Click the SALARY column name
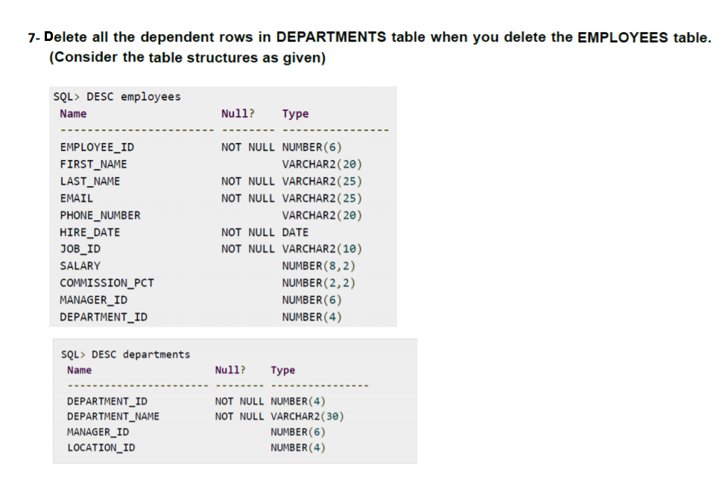Screen dimensions: 728x477 click(80, 266)
